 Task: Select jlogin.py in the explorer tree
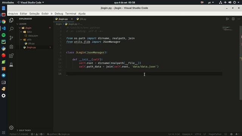pyautogui.click(x=31, y=47)
